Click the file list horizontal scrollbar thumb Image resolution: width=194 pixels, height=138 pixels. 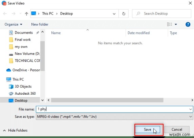point(107,100)
